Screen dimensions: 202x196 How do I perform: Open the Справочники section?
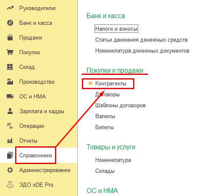point(36,155)
